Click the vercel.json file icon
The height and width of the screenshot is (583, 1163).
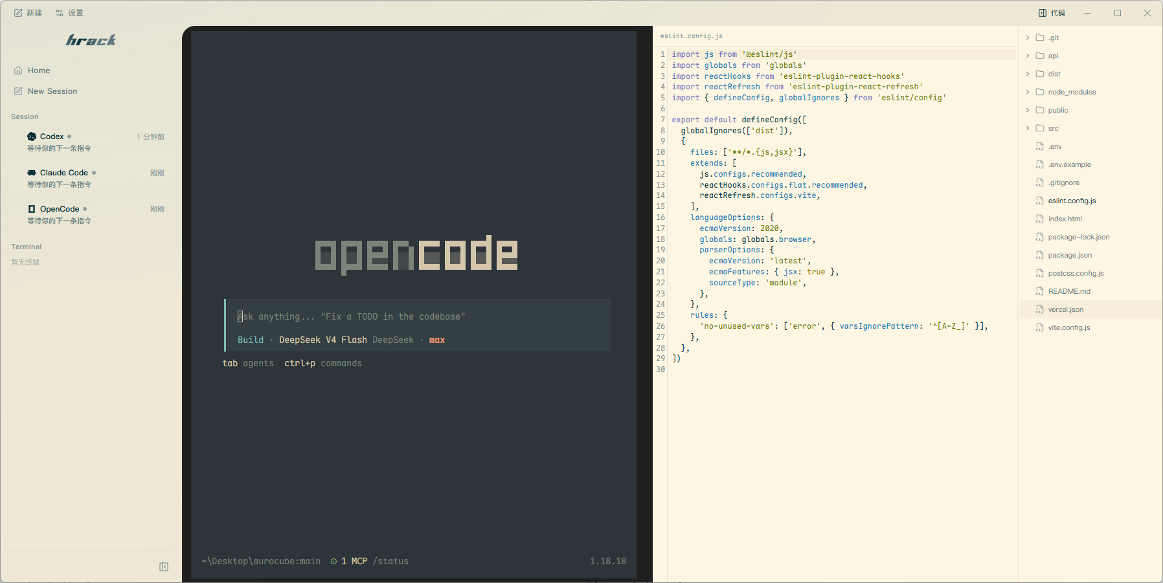(1040, 309)
